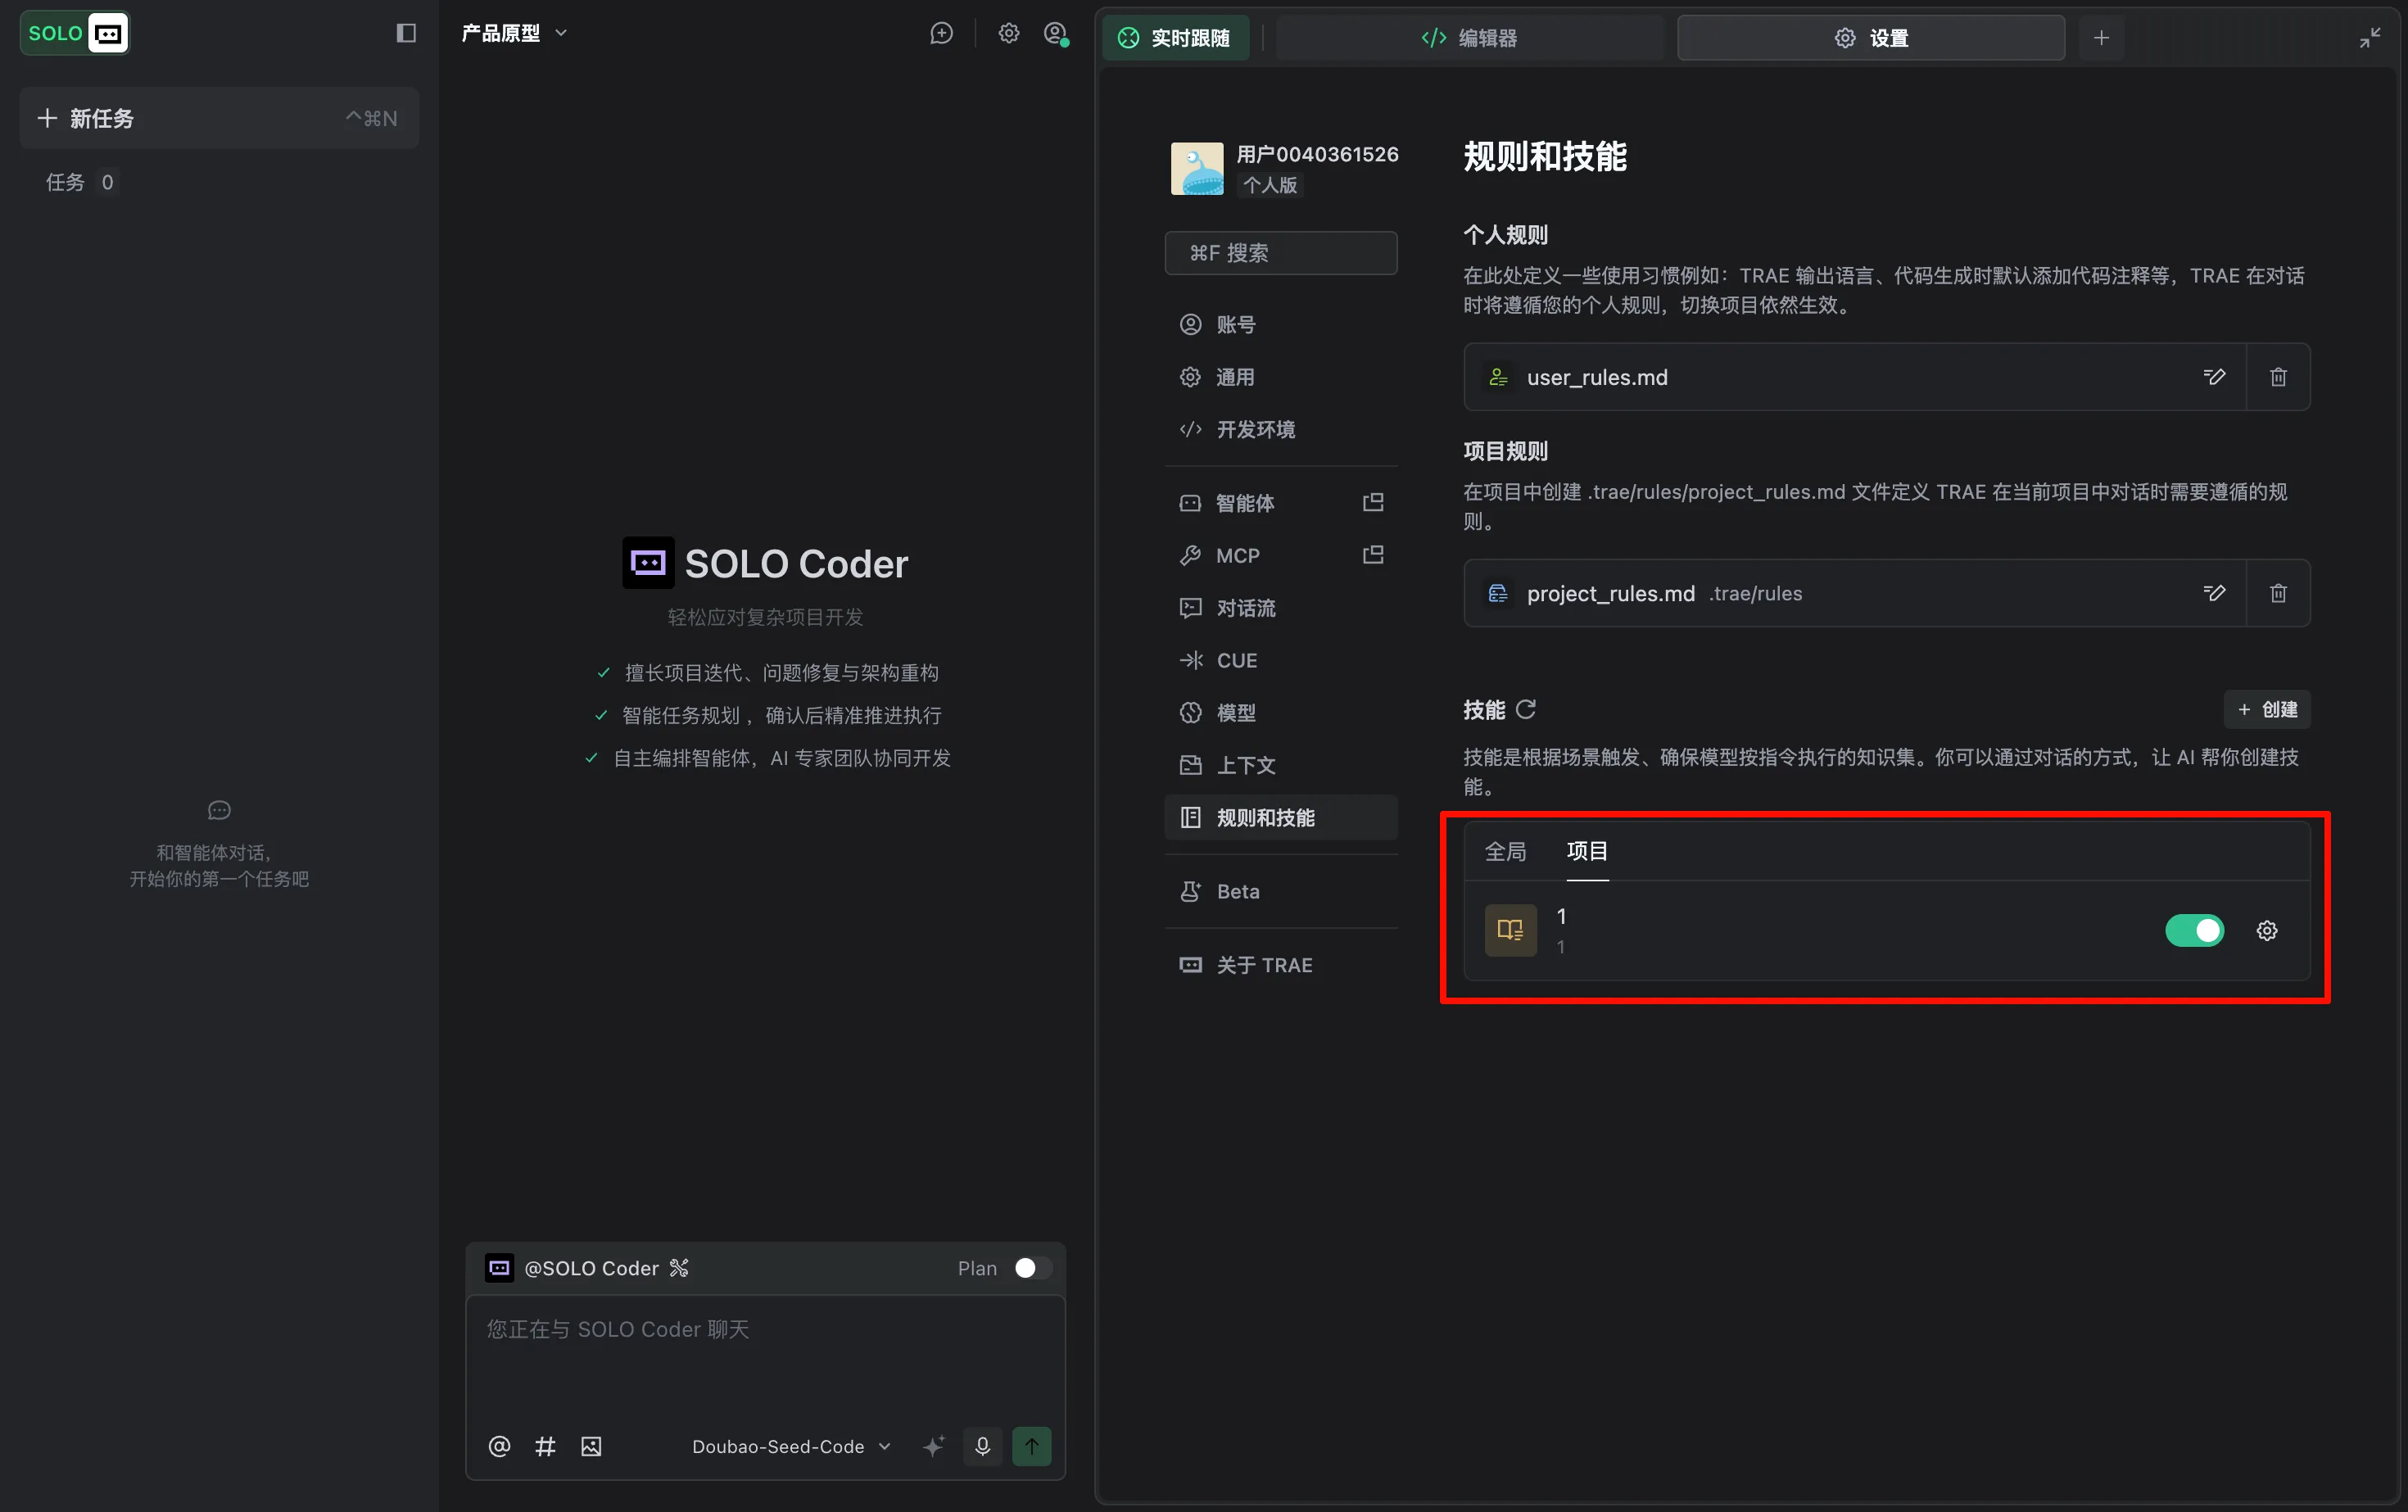Open 智能体 settings in external window
Viewport: 2408px width, 1512px height.
point(1373,502)
